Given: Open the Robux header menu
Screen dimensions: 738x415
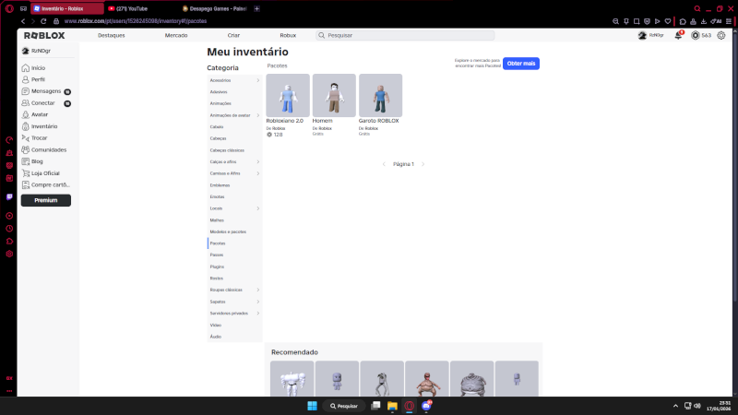Looking at the screenshot, I should coord(288,35).
